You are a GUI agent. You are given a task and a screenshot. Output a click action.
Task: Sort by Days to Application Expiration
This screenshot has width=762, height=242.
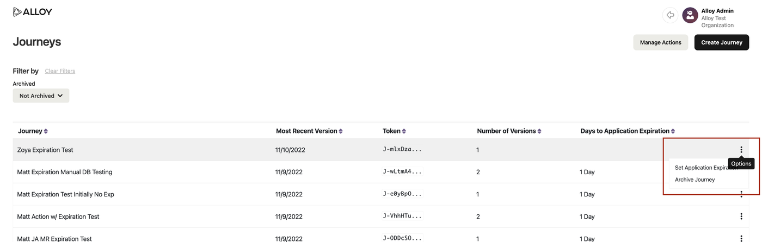[673, 131]
